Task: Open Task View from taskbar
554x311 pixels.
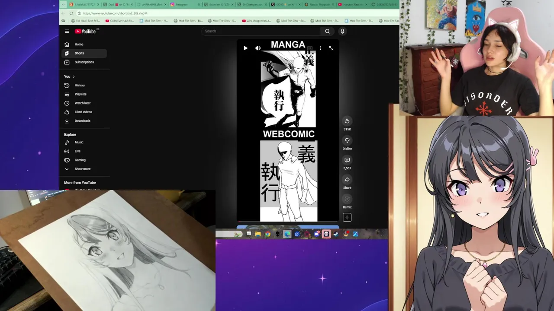Action: (249, 234)
